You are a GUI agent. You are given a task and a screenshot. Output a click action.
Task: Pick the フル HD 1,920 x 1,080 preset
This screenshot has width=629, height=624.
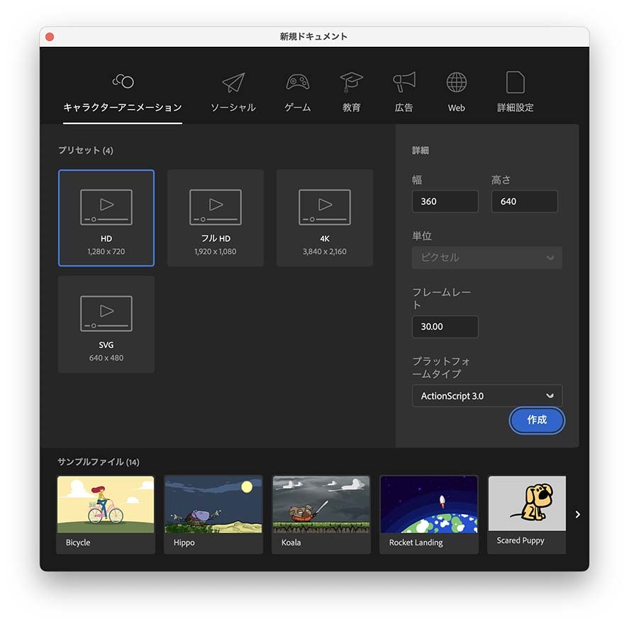point(216,218)
